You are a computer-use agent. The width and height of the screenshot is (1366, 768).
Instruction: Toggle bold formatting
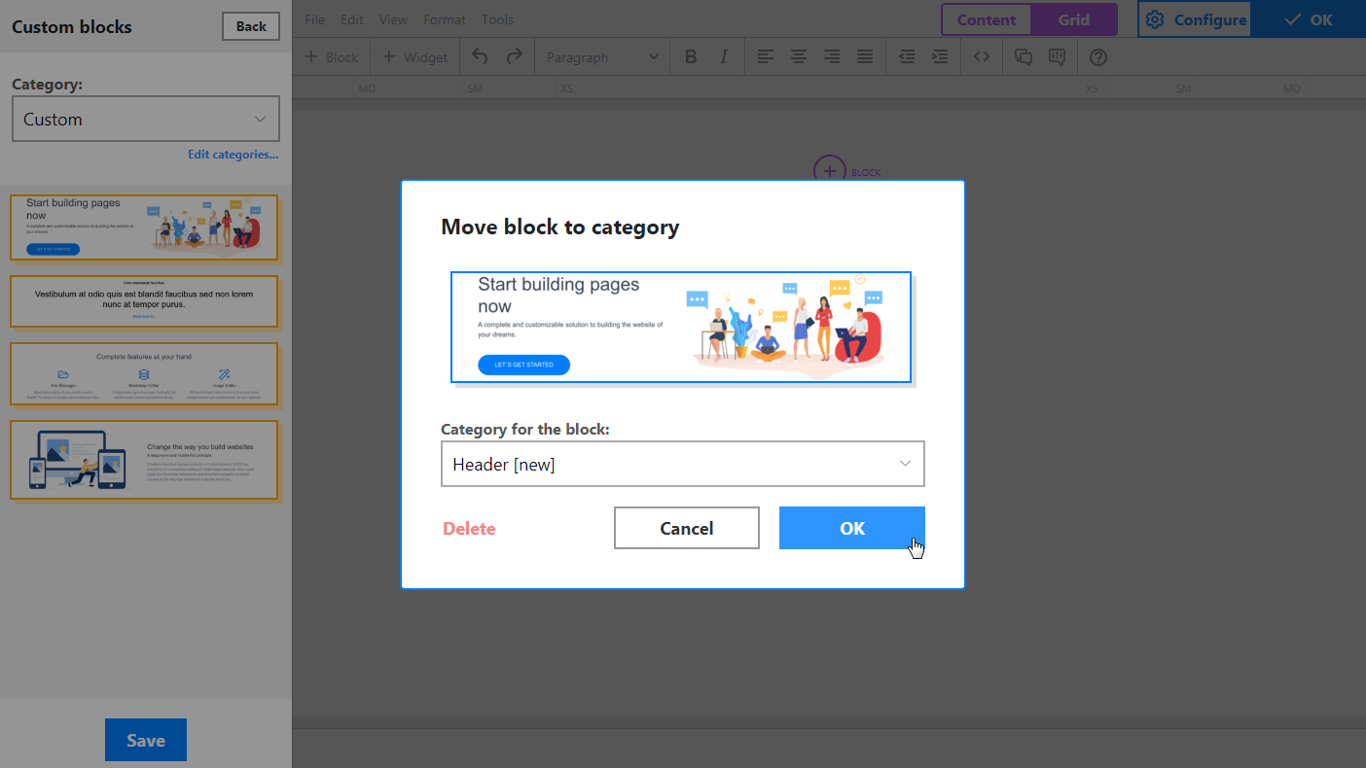(691, 56)
